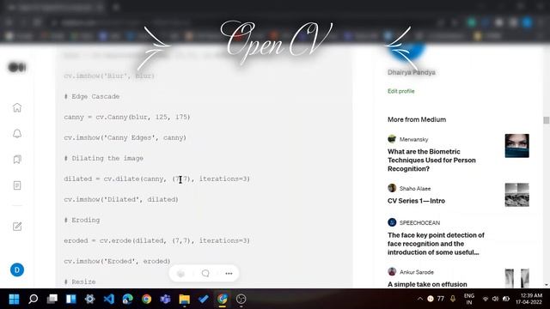
Task: Open reading lists bookmark icon
Action: (17, 160)
